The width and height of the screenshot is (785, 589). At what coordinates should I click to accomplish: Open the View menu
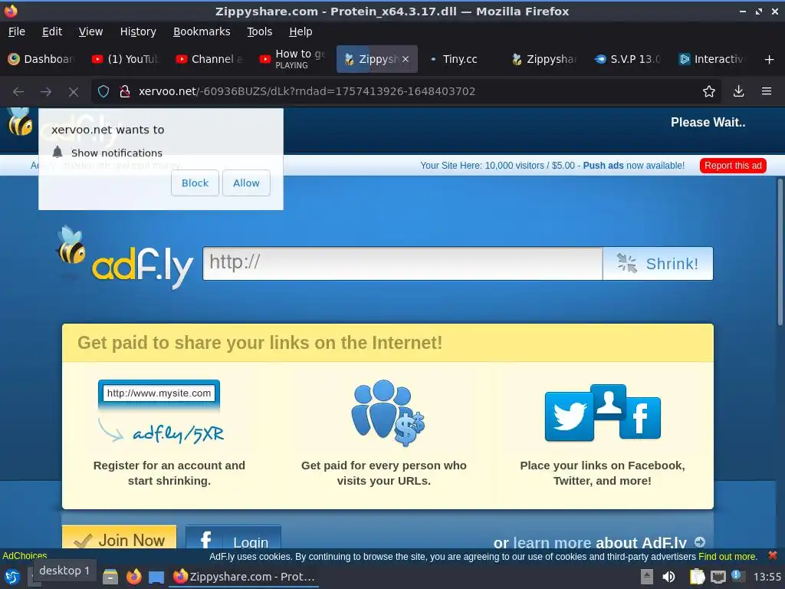point(90,31)
